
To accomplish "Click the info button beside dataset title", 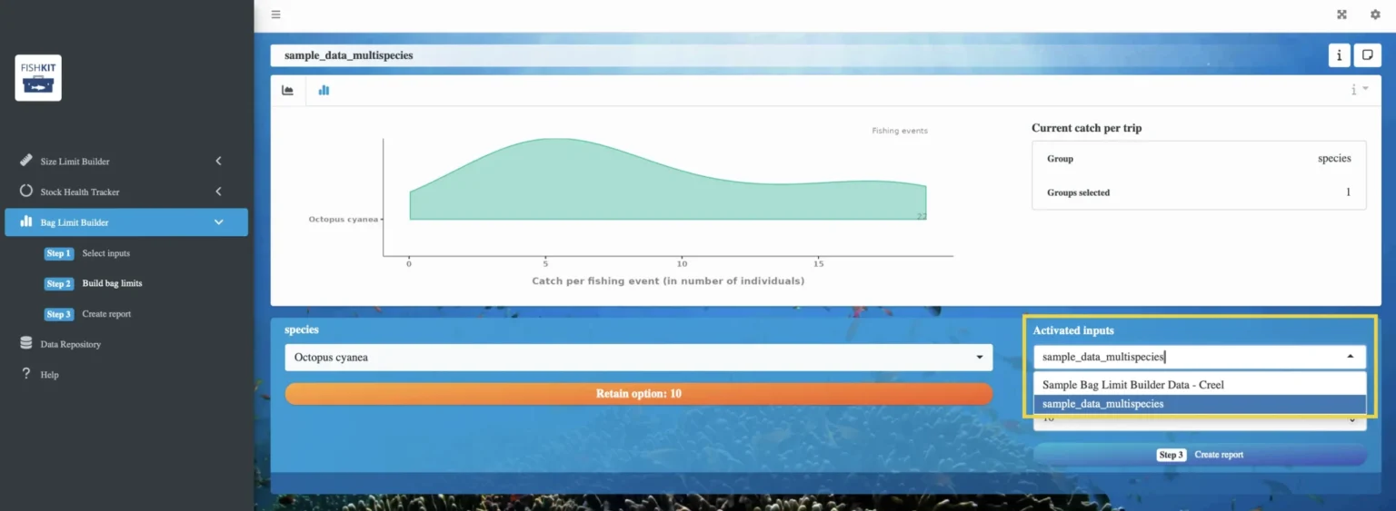I will click(x=1339, y=55).
